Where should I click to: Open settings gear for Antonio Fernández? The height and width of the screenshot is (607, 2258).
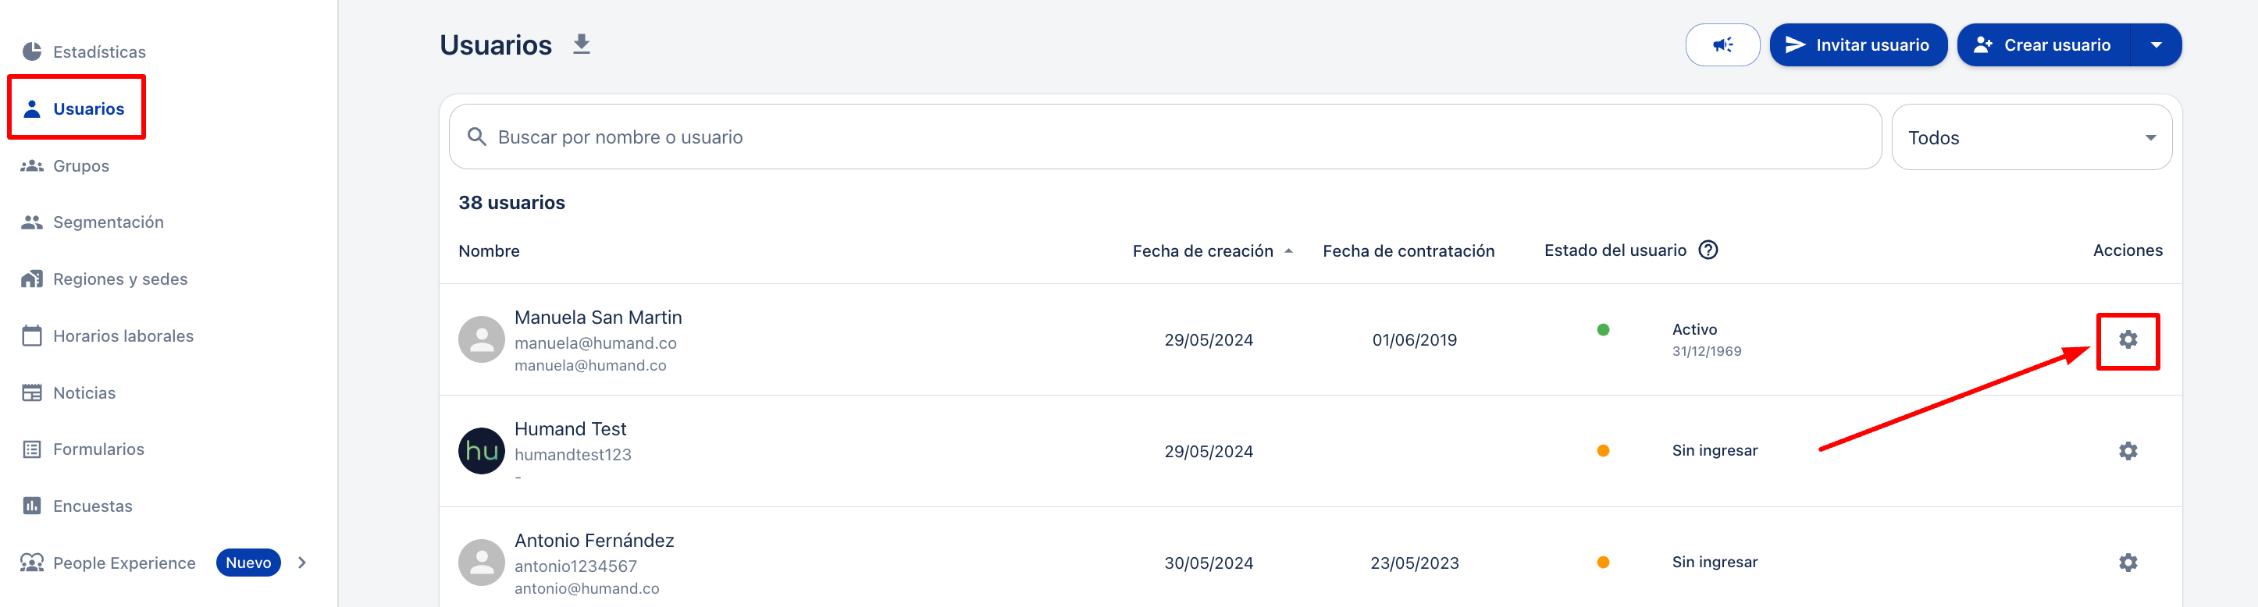2128,563
